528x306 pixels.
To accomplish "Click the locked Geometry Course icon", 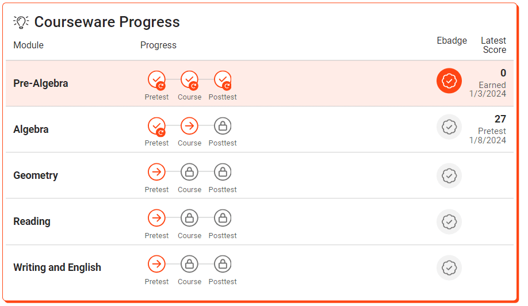I will (x=189, y=172).
